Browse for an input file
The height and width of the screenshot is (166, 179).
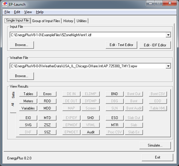(x=22, y=45)
